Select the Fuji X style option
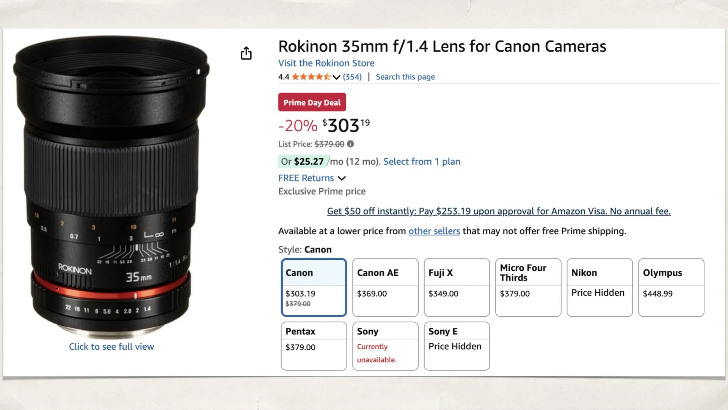This screenshot has height=410, width=728. tap(457, 287)
